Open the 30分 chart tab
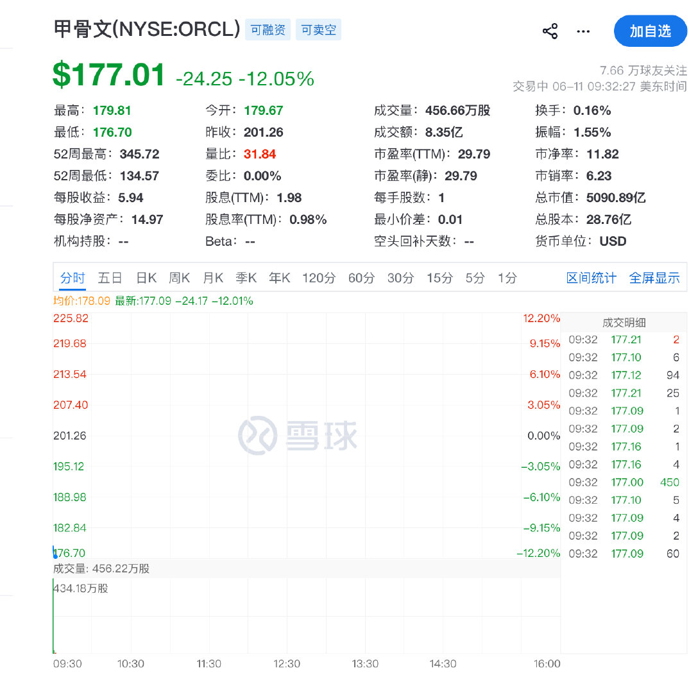 pyautogui.click(x=400, y=278)
